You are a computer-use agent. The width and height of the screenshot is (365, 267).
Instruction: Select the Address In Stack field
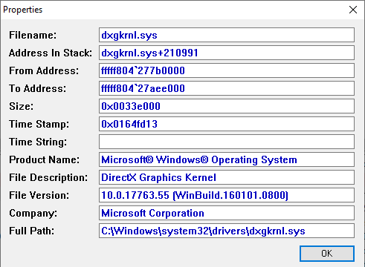[x=227, y=53]
